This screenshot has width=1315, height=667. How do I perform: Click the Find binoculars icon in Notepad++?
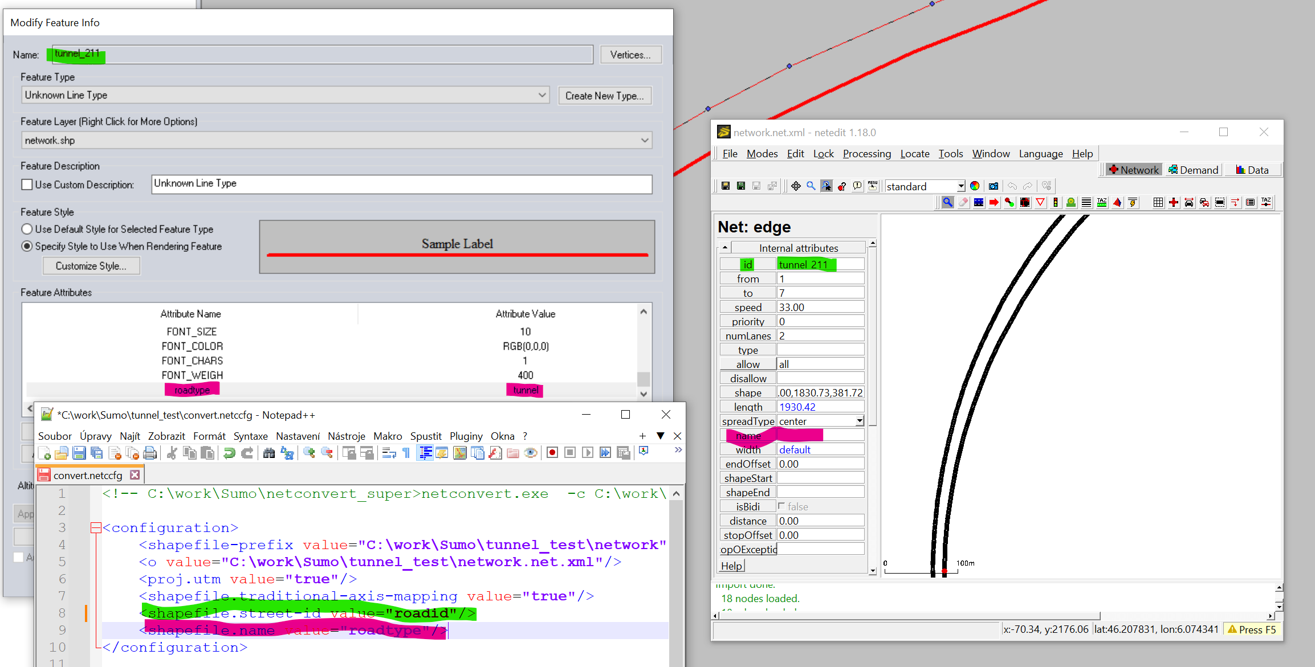point(269,453)
